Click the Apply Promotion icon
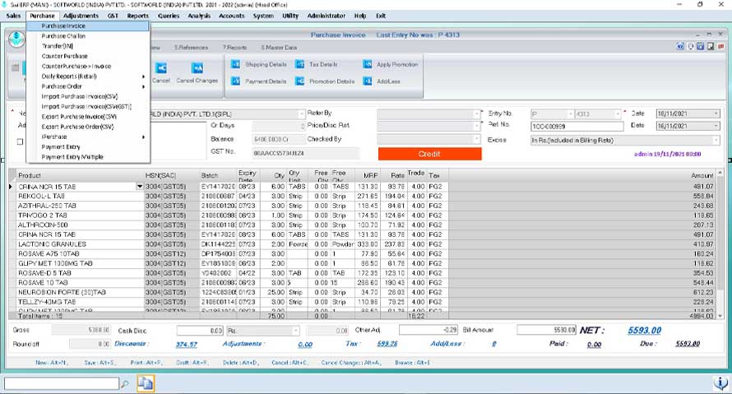732x394 pixels. click(367, 63)
